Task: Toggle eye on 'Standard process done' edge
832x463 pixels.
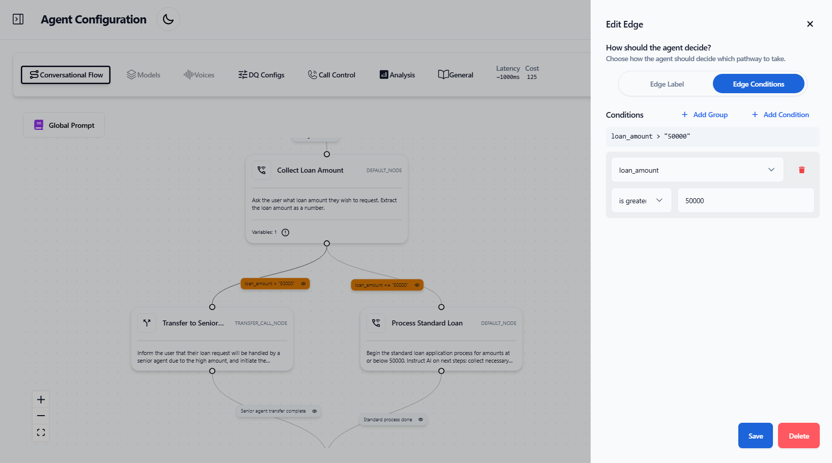Action: pos(421,420)
